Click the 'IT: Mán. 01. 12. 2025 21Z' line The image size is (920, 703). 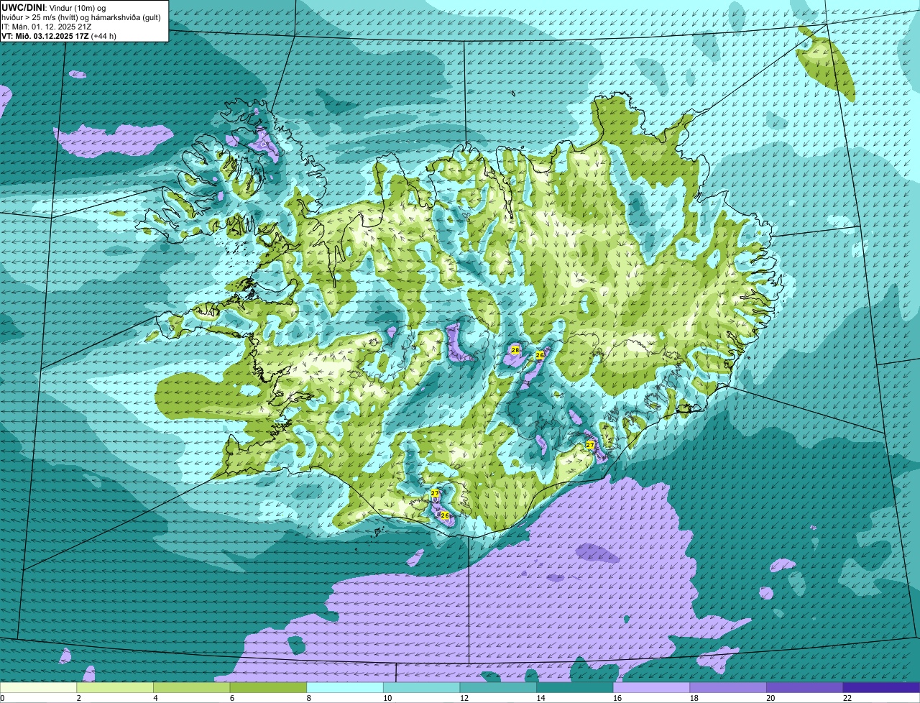coord(47,26)
